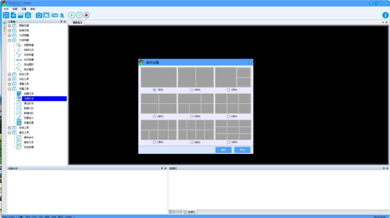Select the 5 canvas radio button
The width and height of the screenshot is (390, 218).
pyautogui.click(x=192, y=117)
